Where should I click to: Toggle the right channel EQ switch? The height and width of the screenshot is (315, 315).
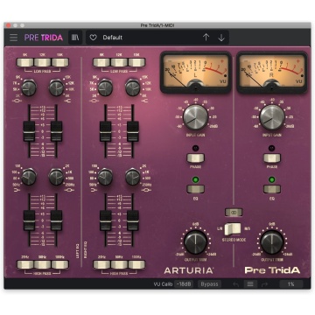point(272,189)
